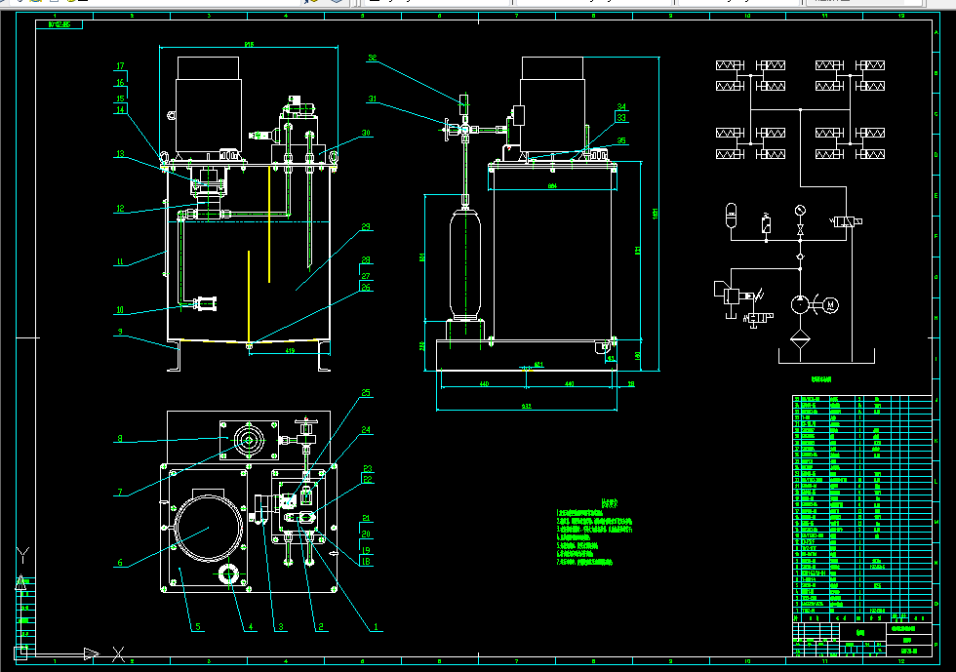Click part callout number 33
956x672 pixels.
point(621,118)
